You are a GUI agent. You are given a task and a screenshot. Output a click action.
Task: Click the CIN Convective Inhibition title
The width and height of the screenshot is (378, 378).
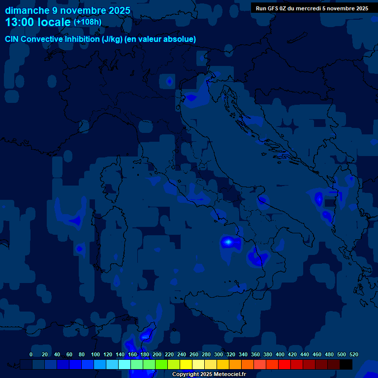[100, 39]
